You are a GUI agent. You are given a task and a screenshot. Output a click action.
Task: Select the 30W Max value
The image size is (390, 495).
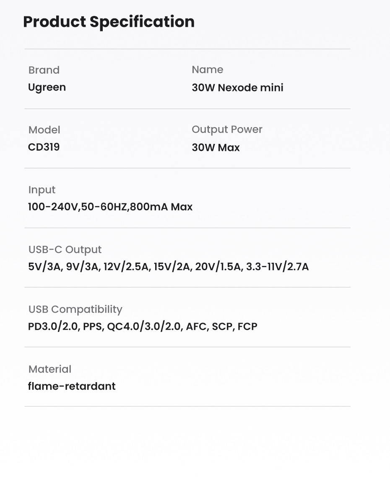(216, 148)
